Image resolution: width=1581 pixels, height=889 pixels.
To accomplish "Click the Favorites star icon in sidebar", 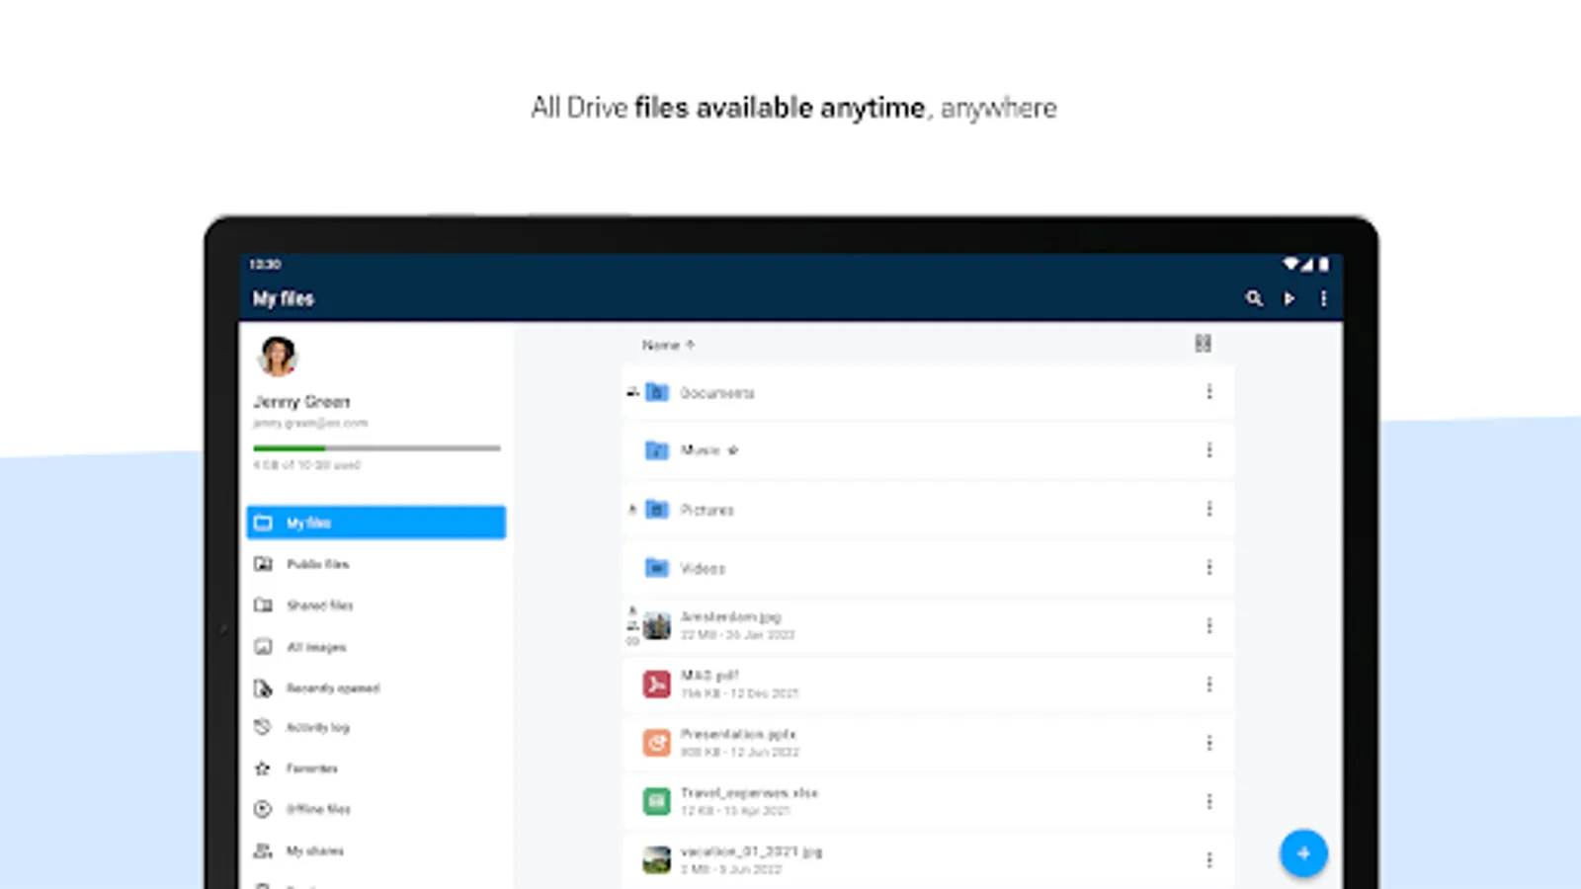I will click(263, 768).
